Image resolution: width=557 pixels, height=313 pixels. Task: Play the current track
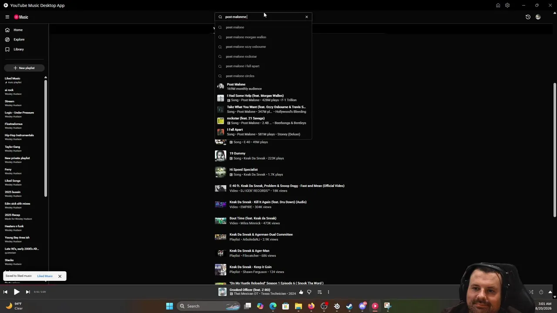(x=17, y=292)
